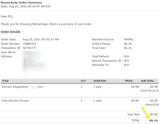
Task: Click the bold TOTAL $6.16 amount
Action: pyautogui.click(x=154, y=121)
